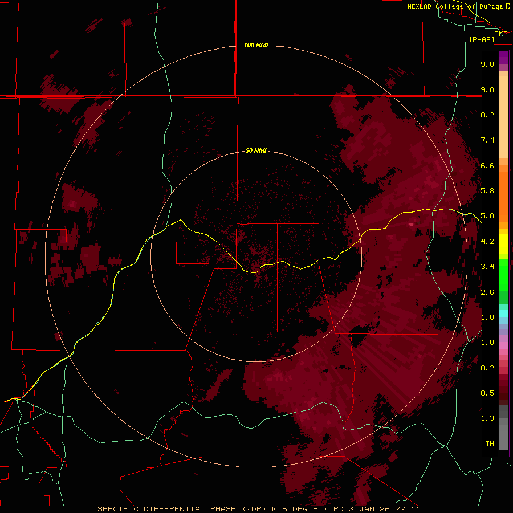Click the SPECIFIC DIFFERENTIAL PHASE (KDP) caption
The width and height of the screenshot is (513, 513).
[x=183, y=509]
